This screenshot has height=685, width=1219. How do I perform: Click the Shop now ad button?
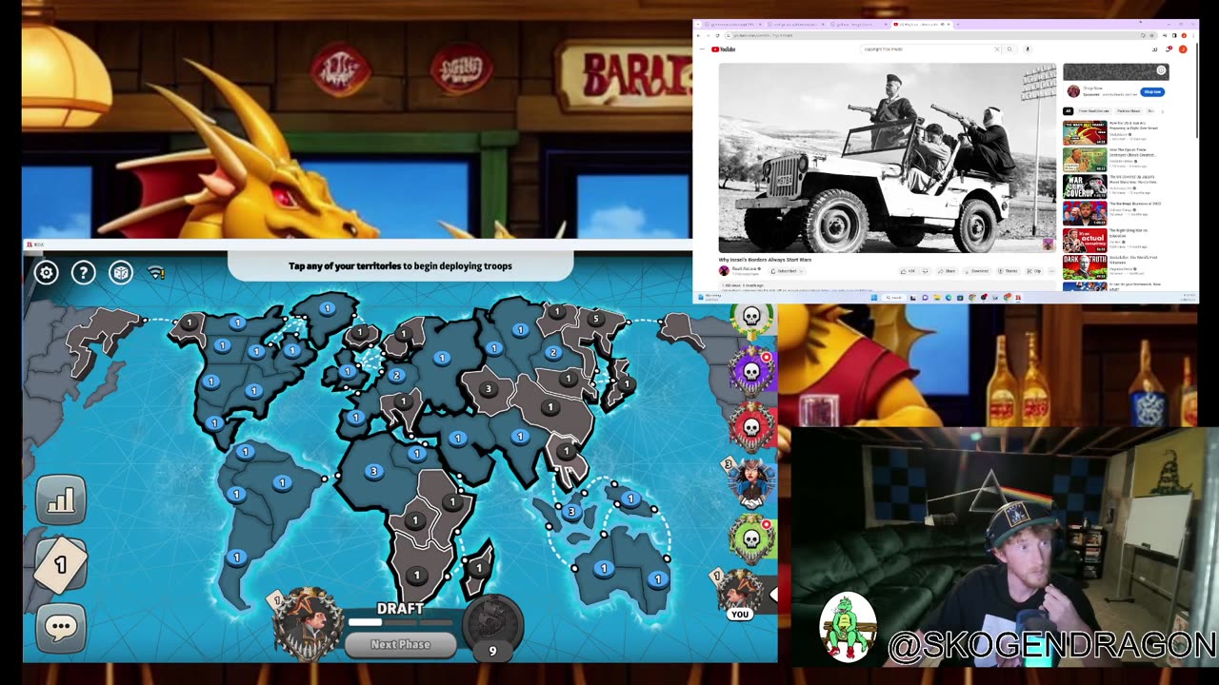click(1152, 92)
